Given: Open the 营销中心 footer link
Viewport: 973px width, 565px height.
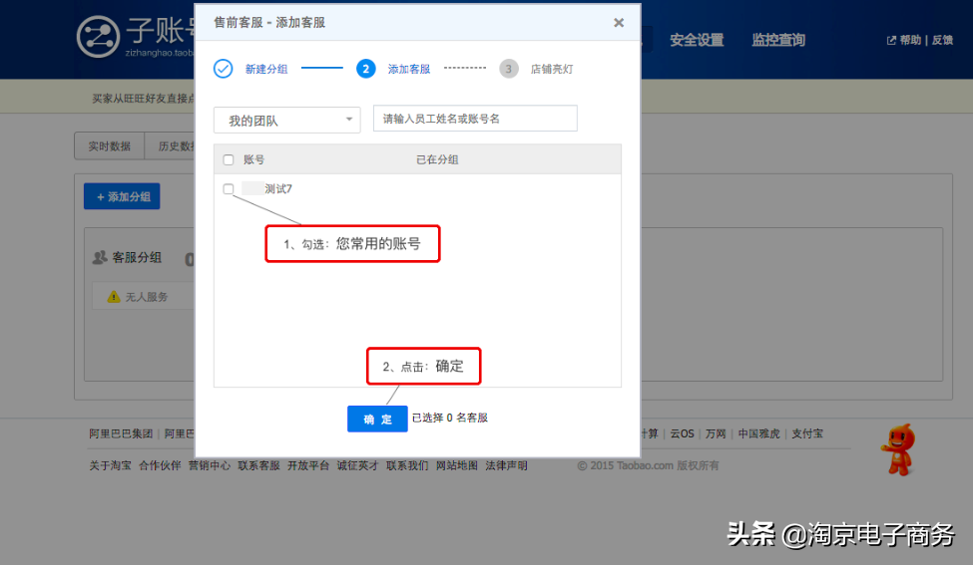Looking at the screenshot, I should [210, 465].
